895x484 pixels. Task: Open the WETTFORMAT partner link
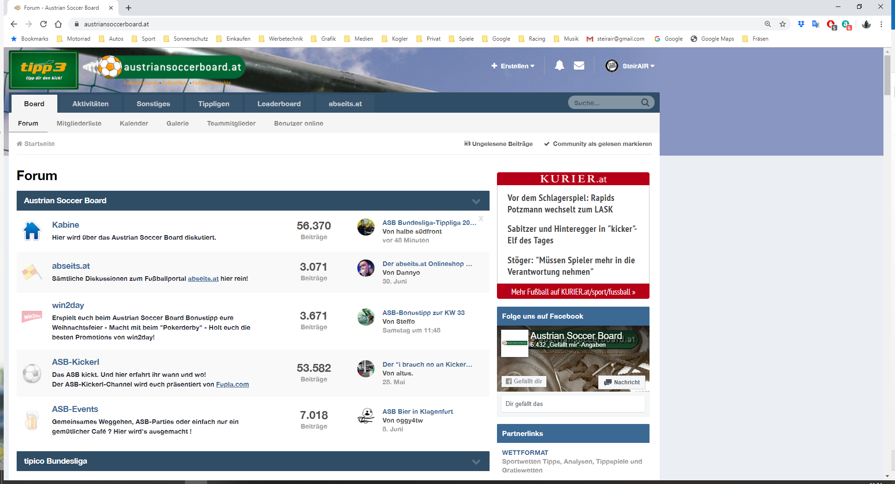pyautogui.click(x=525, y=453)
